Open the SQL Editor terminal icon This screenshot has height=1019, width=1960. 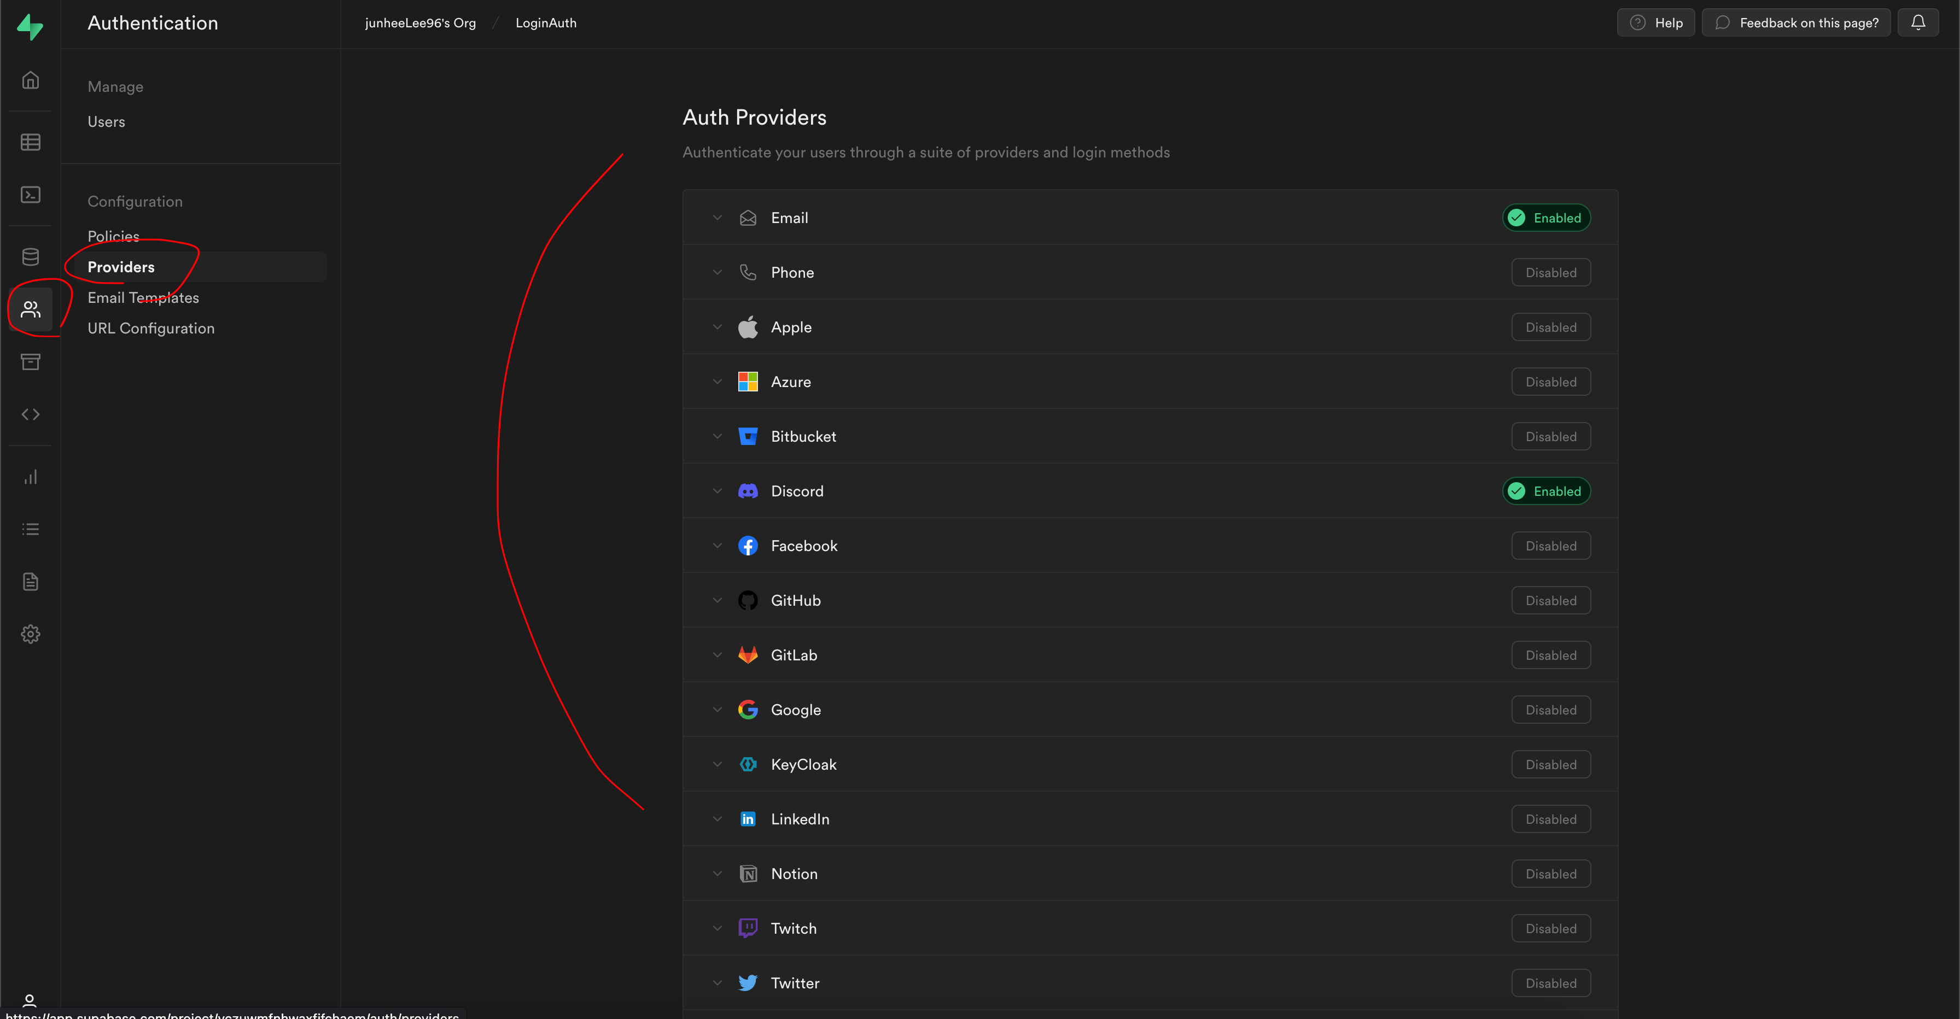click(x=31, y=195)
